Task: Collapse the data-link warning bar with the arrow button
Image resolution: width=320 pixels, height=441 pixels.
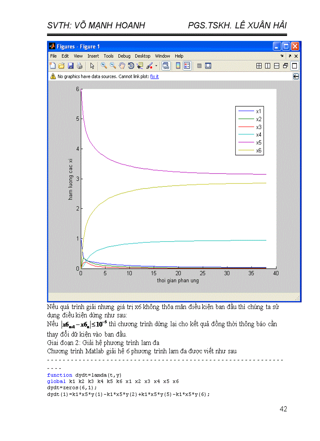Action: coord(296,77)
